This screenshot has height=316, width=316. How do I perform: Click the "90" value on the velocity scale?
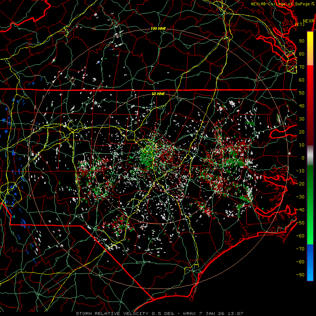[302, 41]
